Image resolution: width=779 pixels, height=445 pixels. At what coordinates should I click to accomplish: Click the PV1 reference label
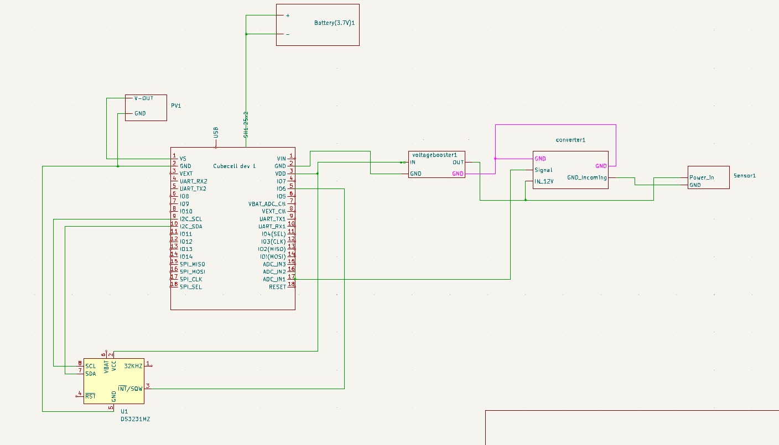[176, 105]
